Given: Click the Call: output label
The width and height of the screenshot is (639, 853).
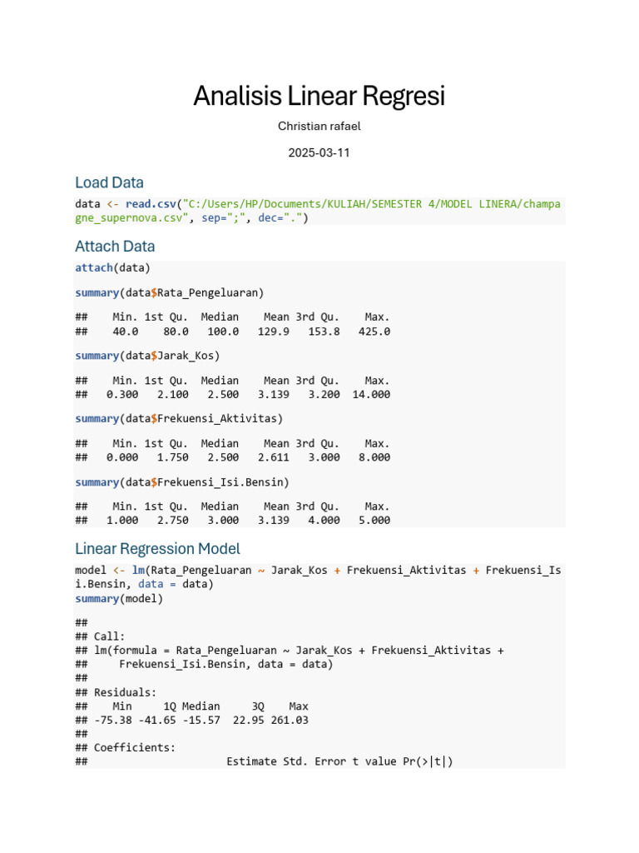Looking at the screenshot, I should click(x=109, y=636).
